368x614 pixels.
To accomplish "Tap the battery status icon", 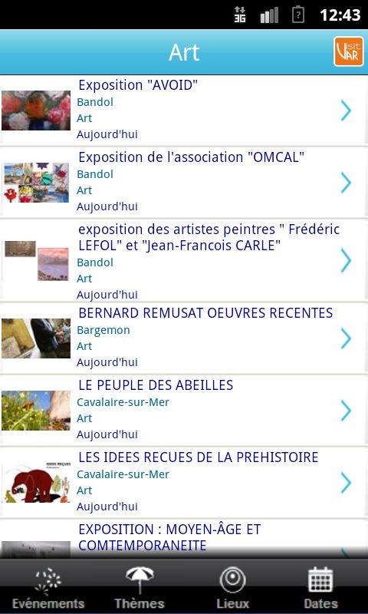I will click(x=298, y=15).
